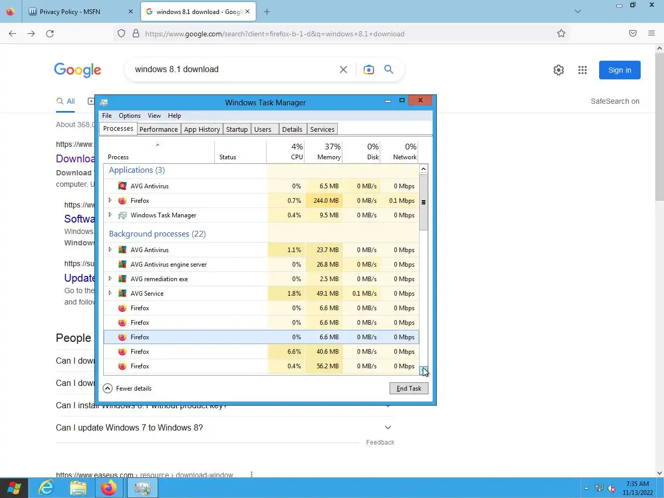Close the Privacy Policy - MSFN tab
The height and width of the screenshot is (498, 664).
click(x=131, y=11)
